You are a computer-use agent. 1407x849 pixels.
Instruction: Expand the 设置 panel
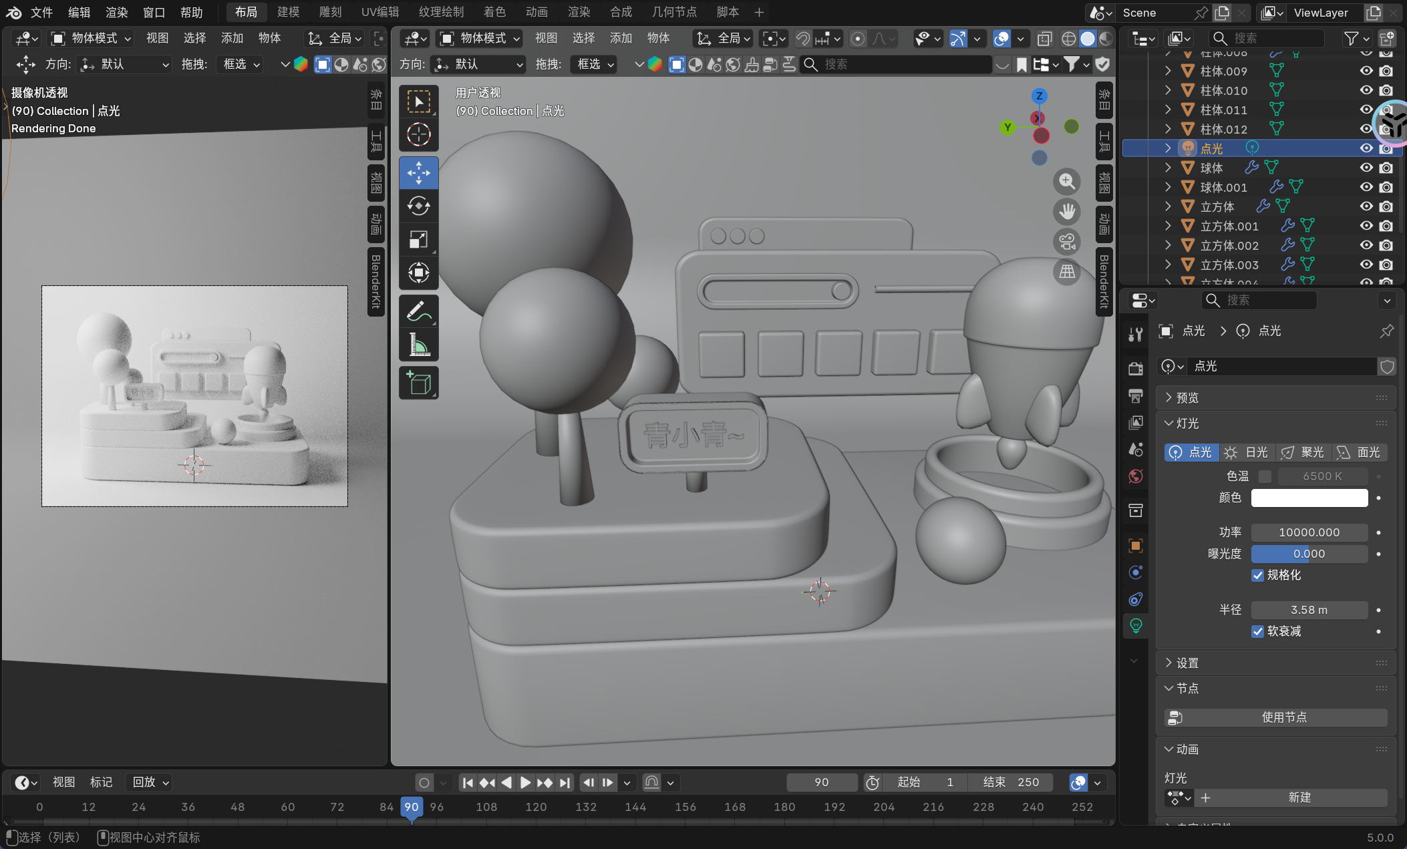[x=1187, y=663]
